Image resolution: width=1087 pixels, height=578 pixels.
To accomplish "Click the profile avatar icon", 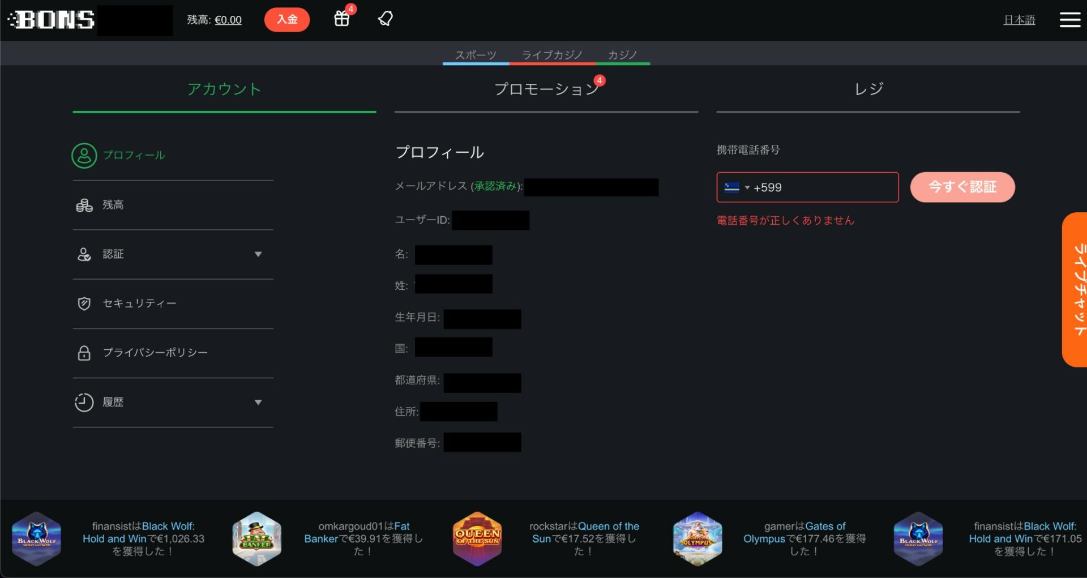I will 84,155.
